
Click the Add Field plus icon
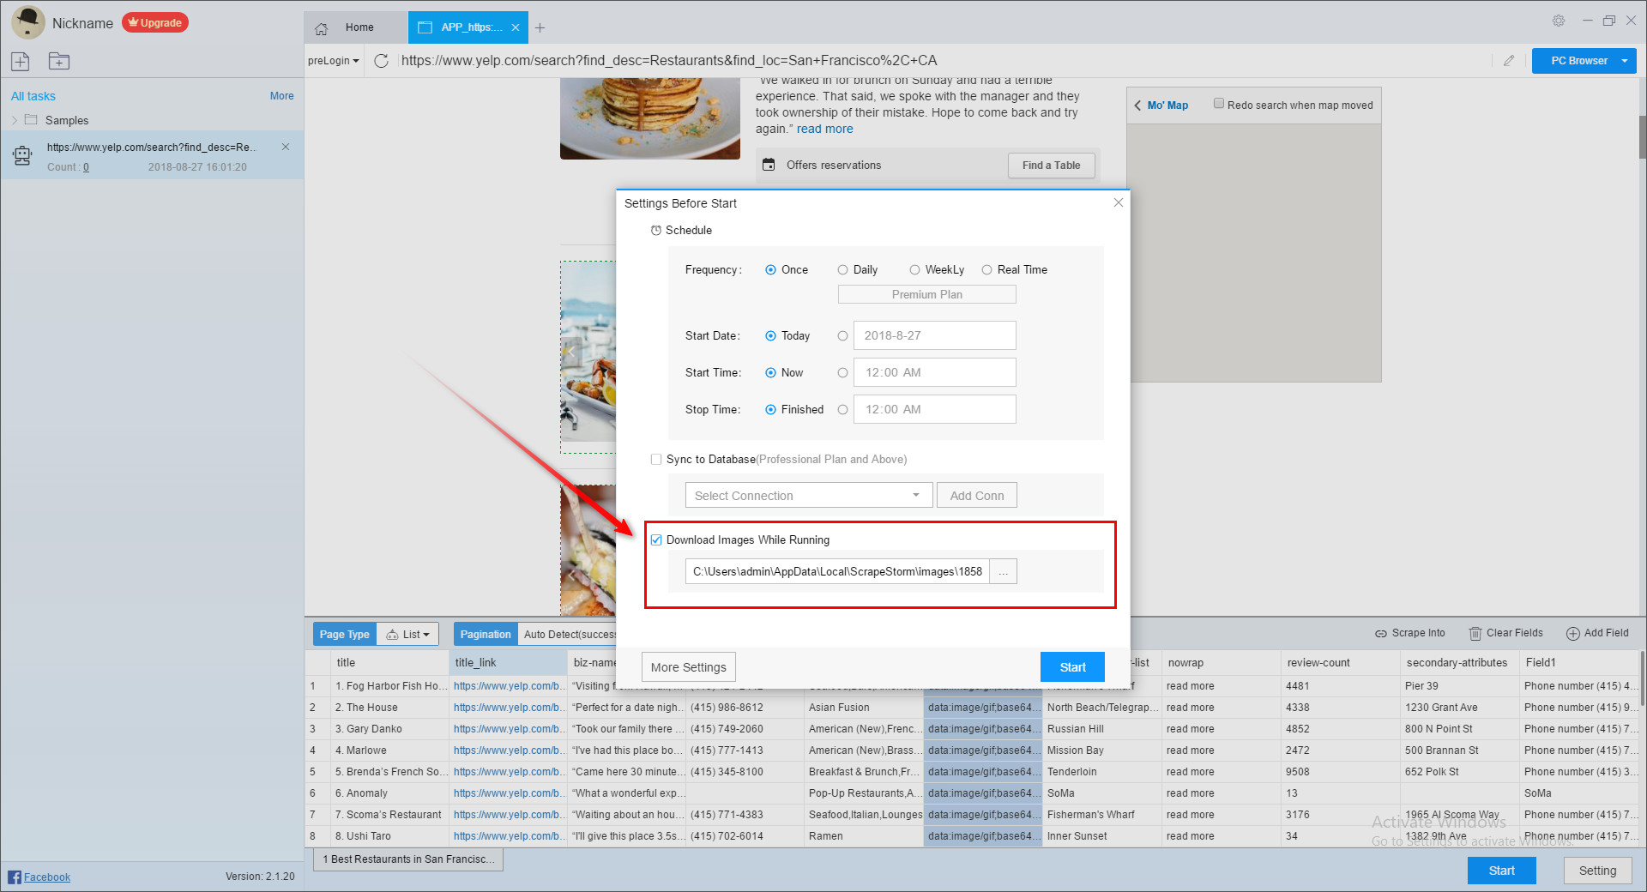tap(1573, 633)
